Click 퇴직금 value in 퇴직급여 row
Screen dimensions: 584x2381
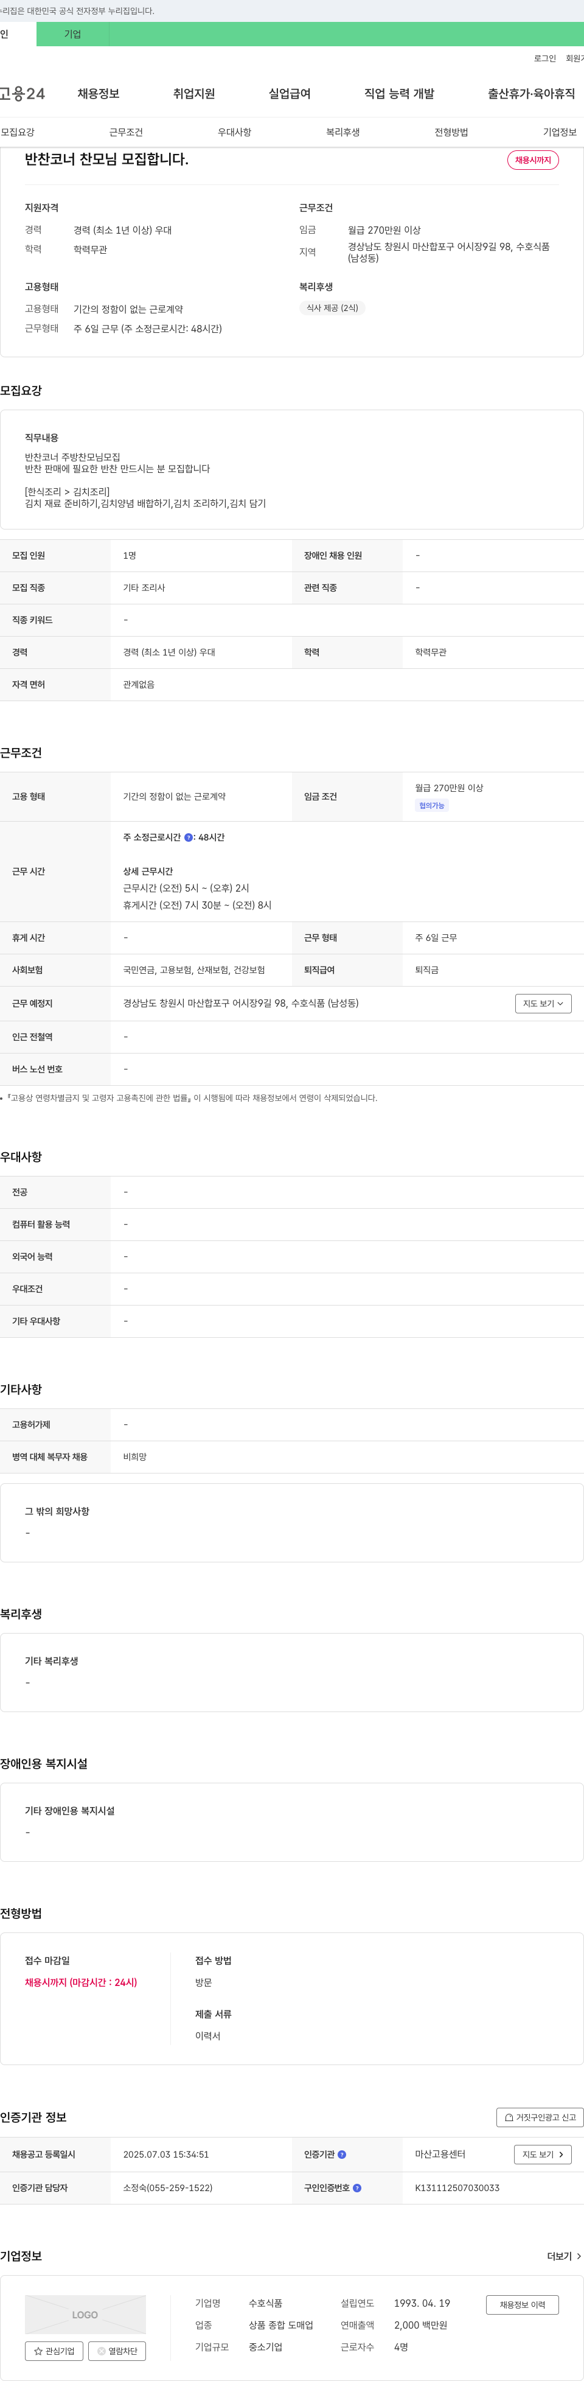[x=427, y=970]
